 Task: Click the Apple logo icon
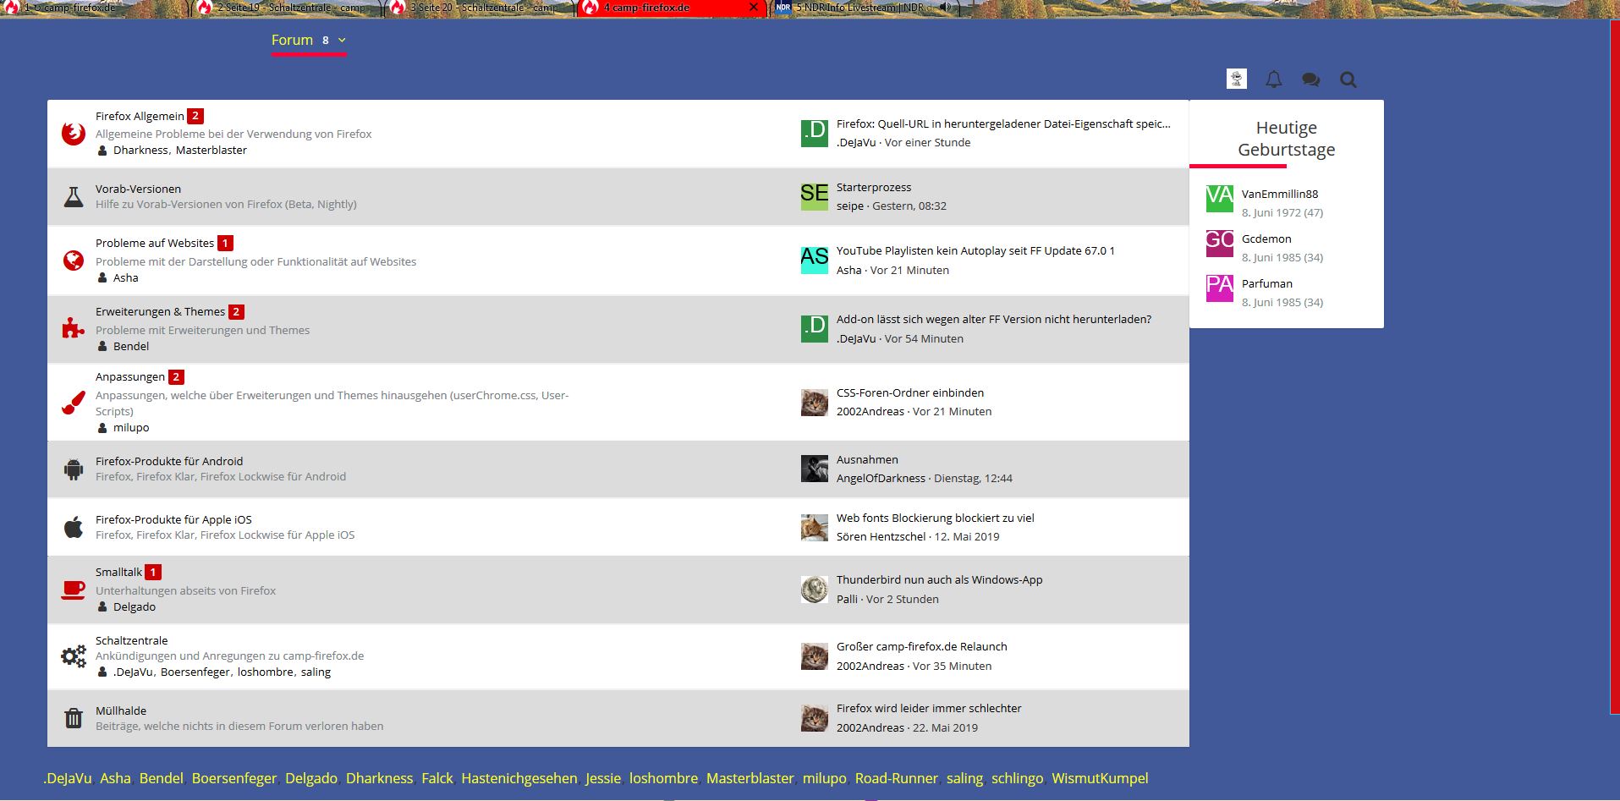pyautogui.click(x=74, y=528)
